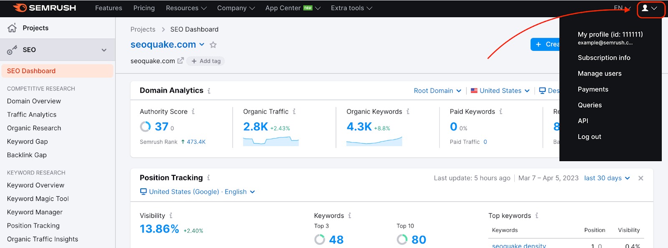Show Keywords info icon

point(349,215)
